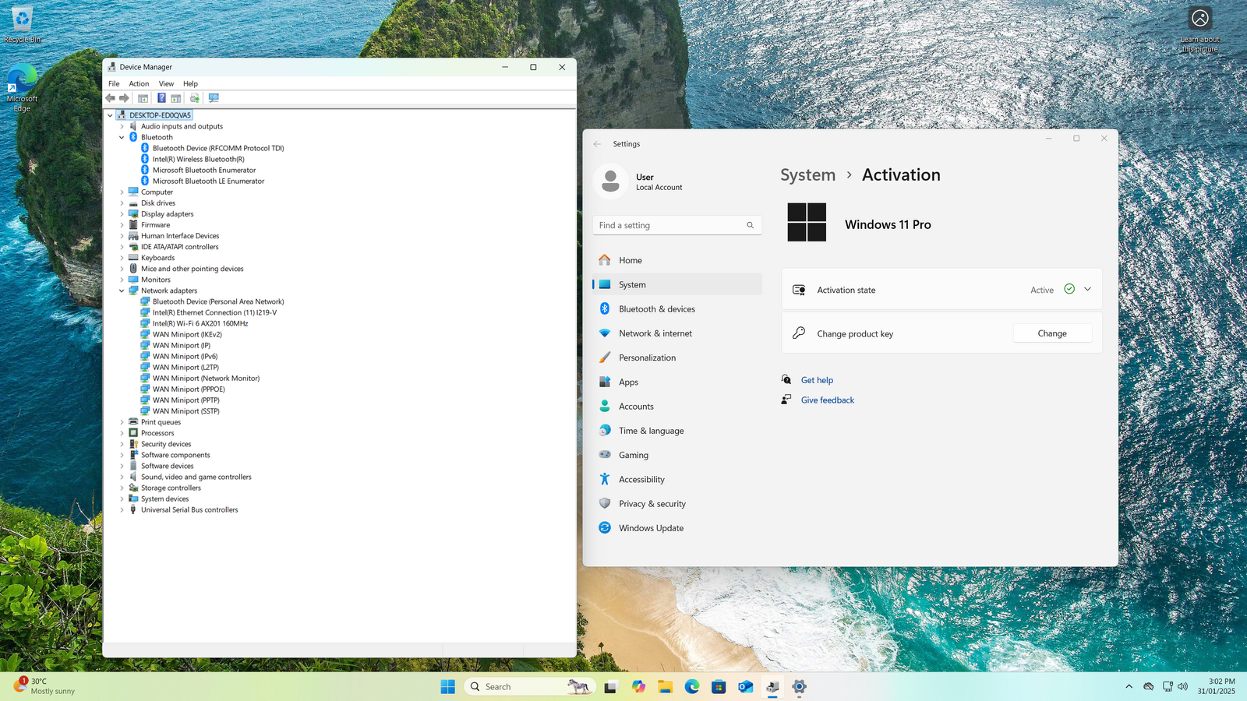Click the Settings back arrow
Viewport: 1247px width, 701px height.
(597, 144)
